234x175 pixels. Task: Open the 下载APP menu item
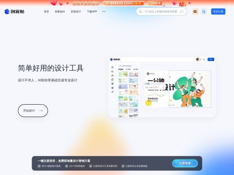[92, 12]
